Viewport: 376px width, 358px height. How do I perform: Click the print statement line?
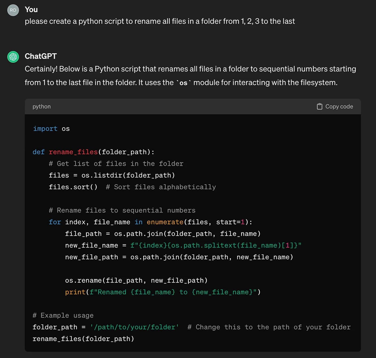pos(163,292)
